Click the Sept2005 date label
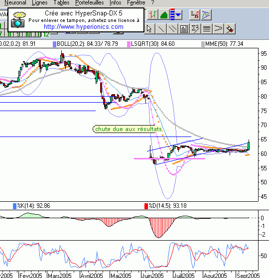The image size is (269, 278). coord(248,276)
